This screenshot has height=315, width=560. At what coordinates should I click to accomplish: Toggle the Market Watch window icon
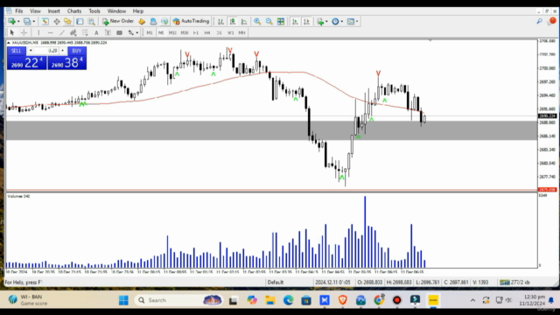click(45, 21)
